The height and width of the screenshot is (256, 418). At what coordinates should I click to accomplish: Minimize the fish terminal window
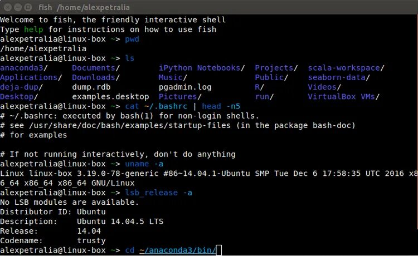pos(18,7)
